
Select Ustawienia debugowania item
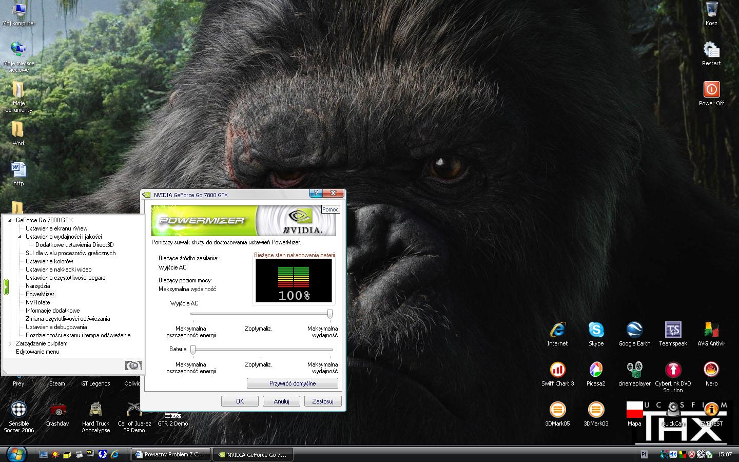pyautogui.click(x=56, y=327)
